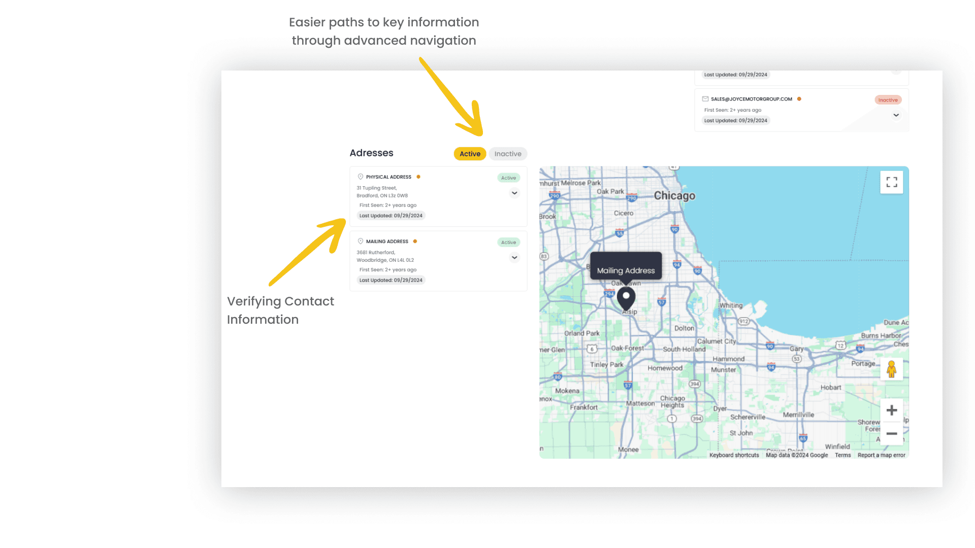Expand the Mailing Address card
The height and width of the screenshot is (548, 975).
coord(514,257)
